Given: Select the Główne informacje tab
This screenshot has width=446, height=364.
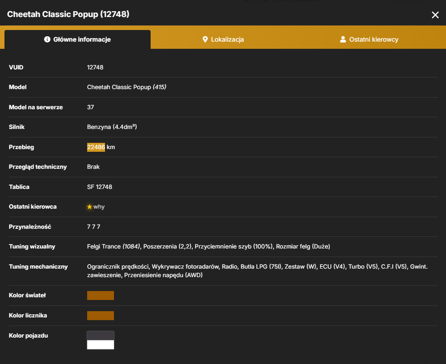Looking at the screenshot, I should click(78, 39).
